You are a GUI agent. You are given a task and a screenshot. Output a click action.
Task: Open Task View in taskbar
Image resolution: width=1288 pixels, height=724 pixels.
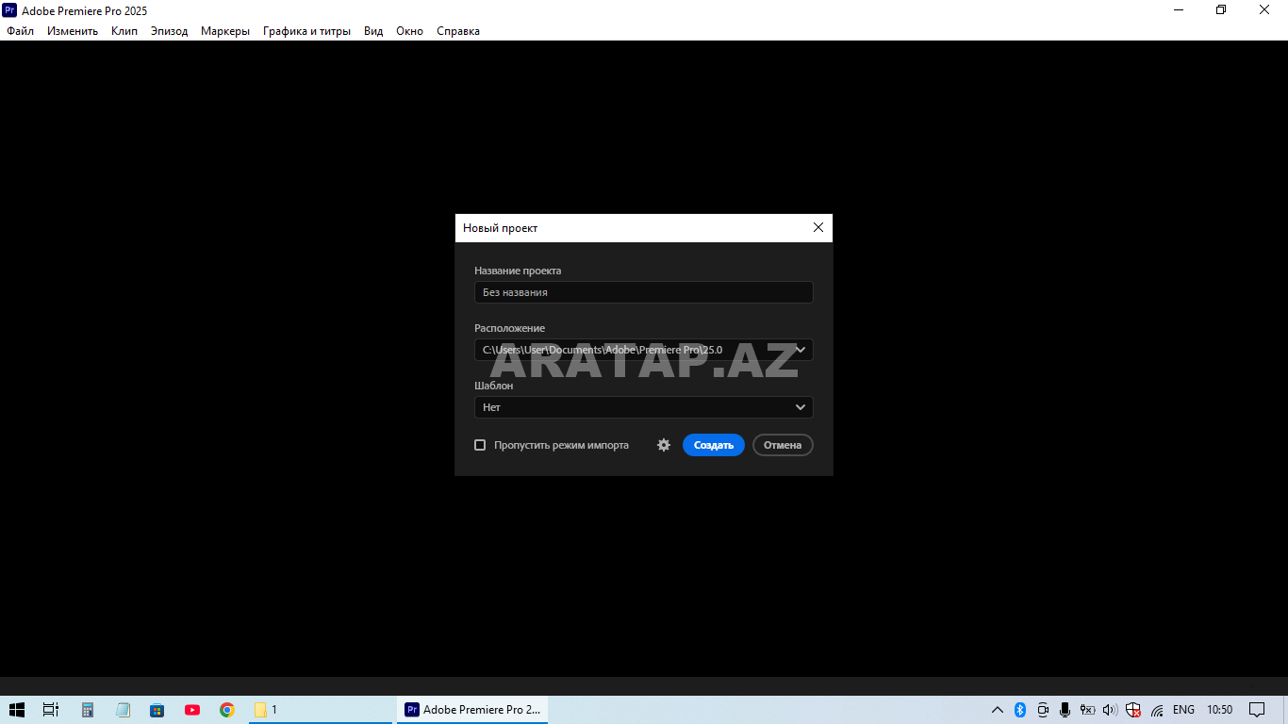pyautogui.click(x=51, y=710)
